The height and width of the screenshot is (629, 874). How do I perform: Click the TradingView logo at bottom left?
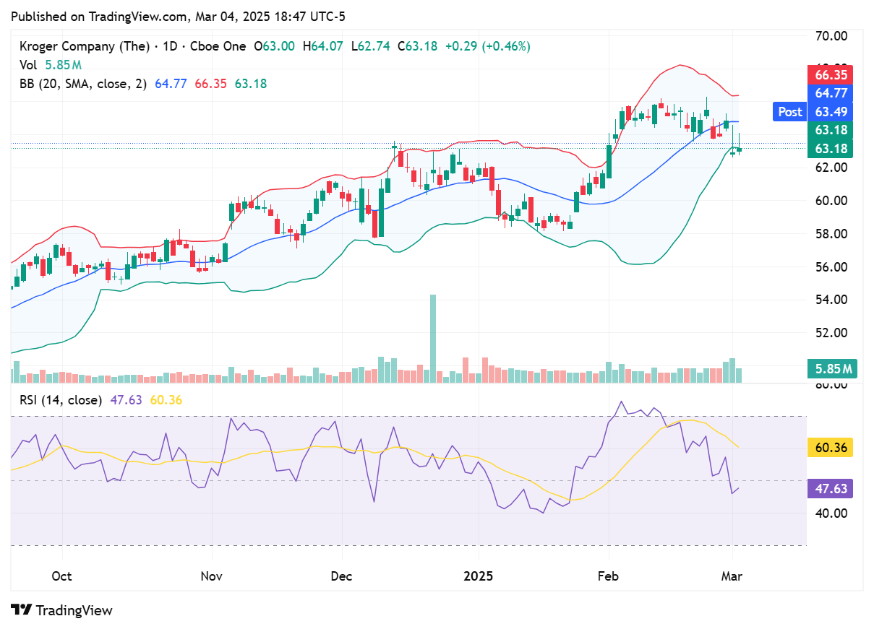[61, 610]
